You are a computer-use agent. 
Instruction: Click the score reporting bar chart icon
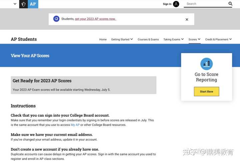(206, 64)
